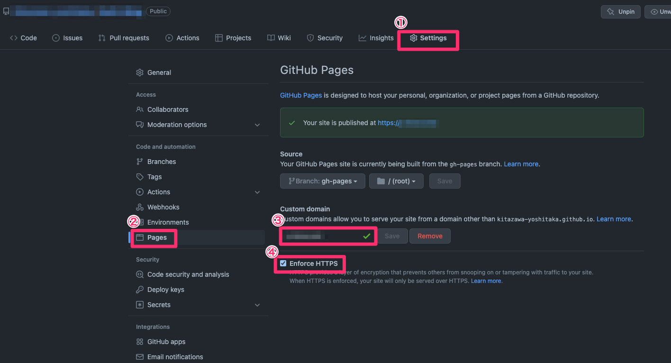
Task: Switch to the Projects tab
Action: click(x=233, y=38)
